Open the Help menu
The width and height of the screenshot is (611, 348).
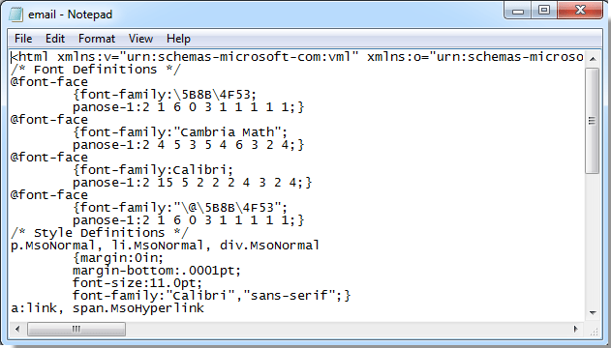(x=178, y=39)
